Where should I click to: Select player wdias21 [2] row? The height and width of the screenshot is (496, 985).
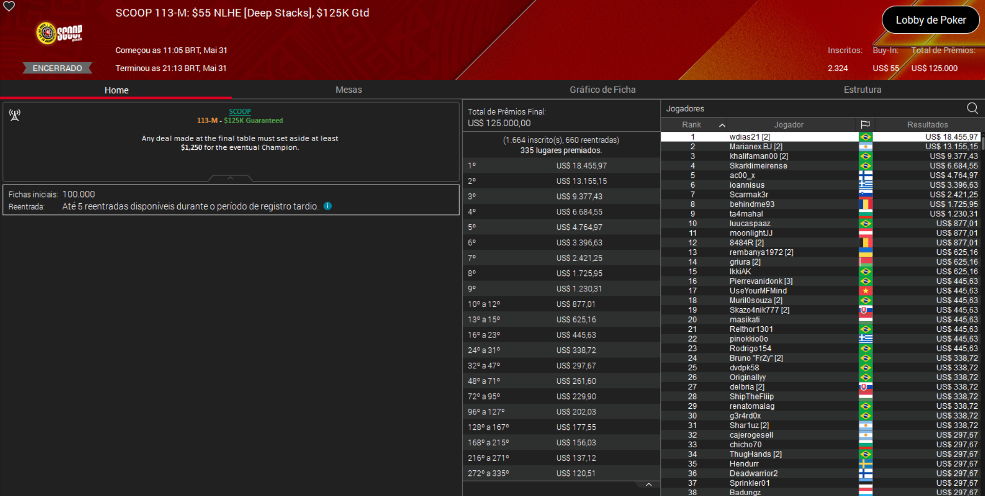click(x=820, y=137)
